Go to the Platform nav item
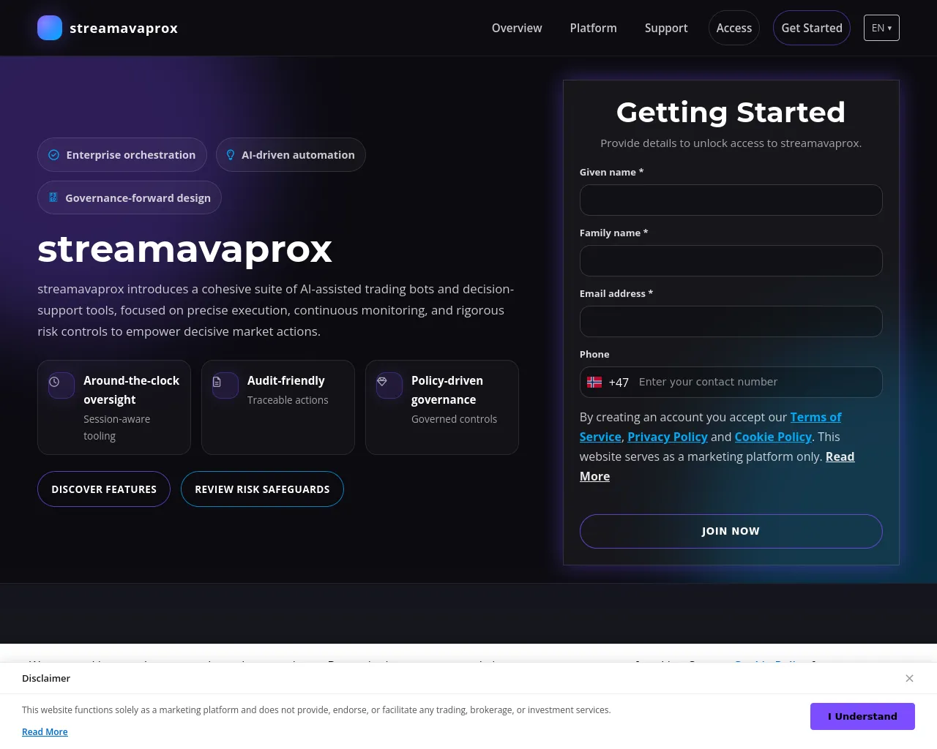Viewport: 937px width, 749px height. (x=593, y=28)
